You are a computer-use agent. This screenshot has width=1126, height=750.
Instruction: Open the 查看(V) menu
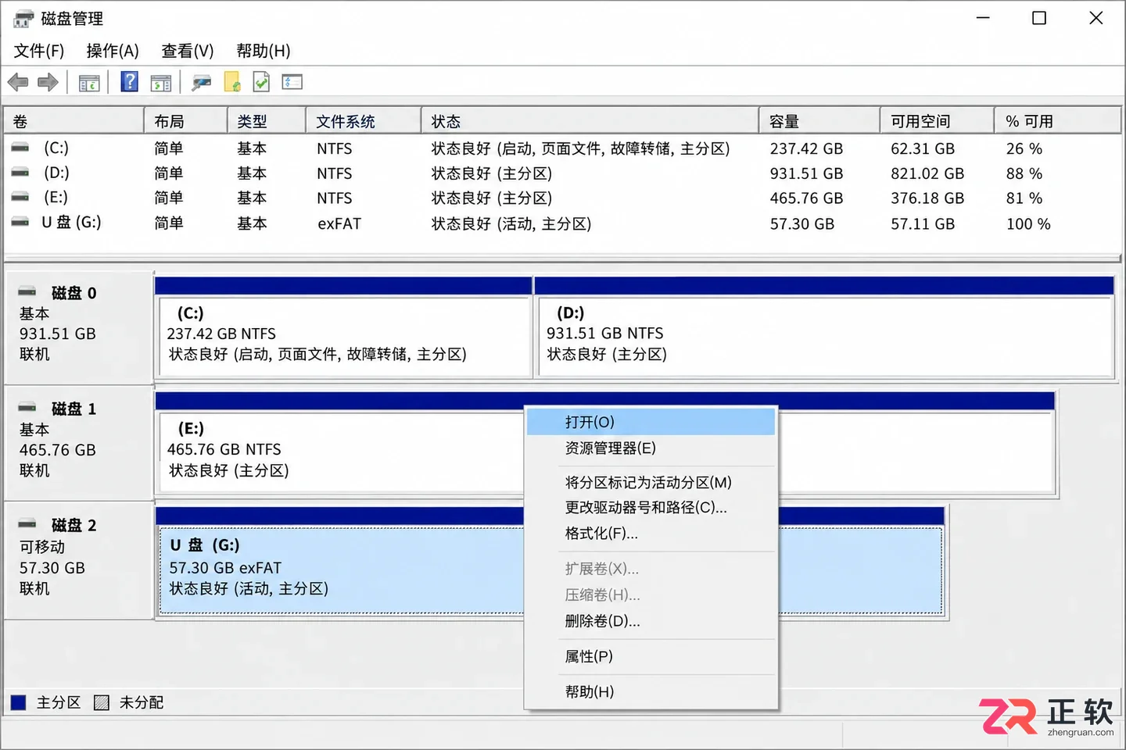(188, 51)
